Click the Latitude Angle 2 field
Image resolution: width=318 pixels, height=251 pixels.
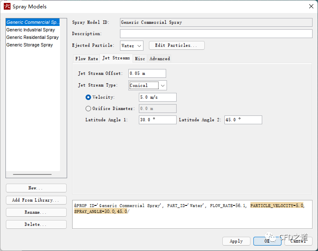[x=243, y=120]
